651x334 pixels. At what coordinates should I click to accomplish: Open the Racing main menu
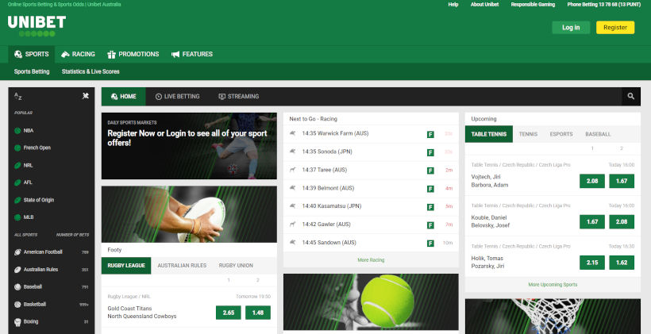pos(78,54)
